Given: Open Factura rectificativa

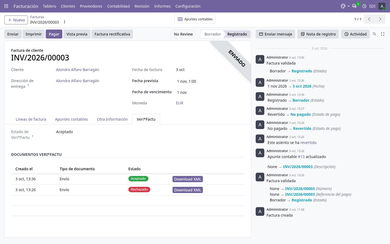Looking at the screenshot, I should [112, 34].
